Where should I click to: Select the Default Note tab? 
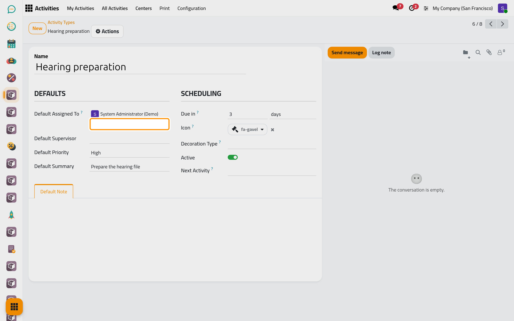[54, 192]
